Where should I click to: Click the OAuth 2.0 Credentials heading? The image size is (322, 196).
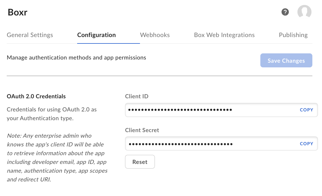[x=36, y=96]
